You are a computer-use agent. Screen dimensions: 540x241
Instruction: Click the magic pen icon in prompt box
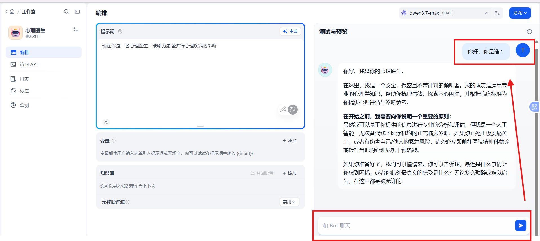coord(283,110)
